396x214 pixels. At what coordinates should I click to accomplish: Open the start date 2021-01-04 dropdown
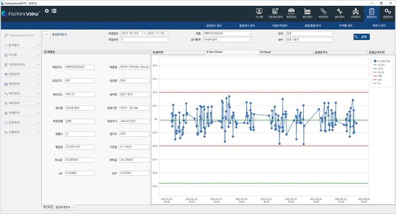(142, 33)
